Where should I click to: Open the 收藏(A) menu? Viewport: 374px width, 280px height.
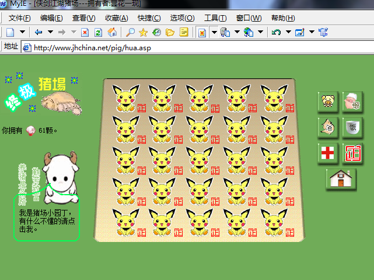[116, 18]
